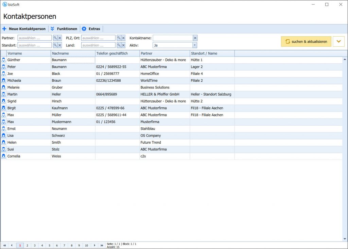Open the Funktionen menu
This screenshot has height=249, width=348.
(x=67, y=29)
